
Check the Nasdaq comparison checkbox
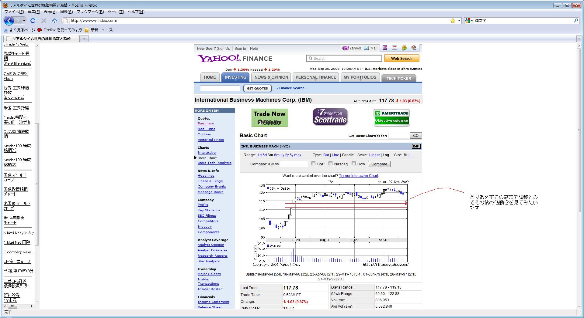tap(331, 164)
